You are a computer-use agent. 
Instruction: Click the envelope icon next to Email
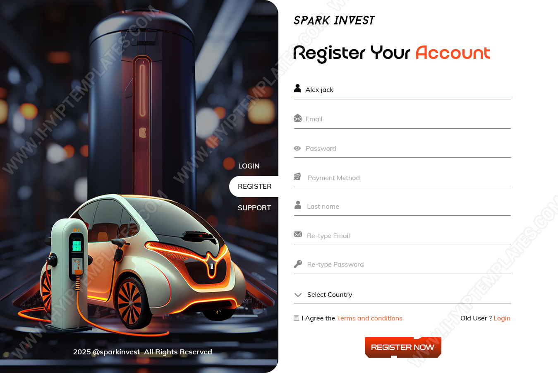pos(297,118)
